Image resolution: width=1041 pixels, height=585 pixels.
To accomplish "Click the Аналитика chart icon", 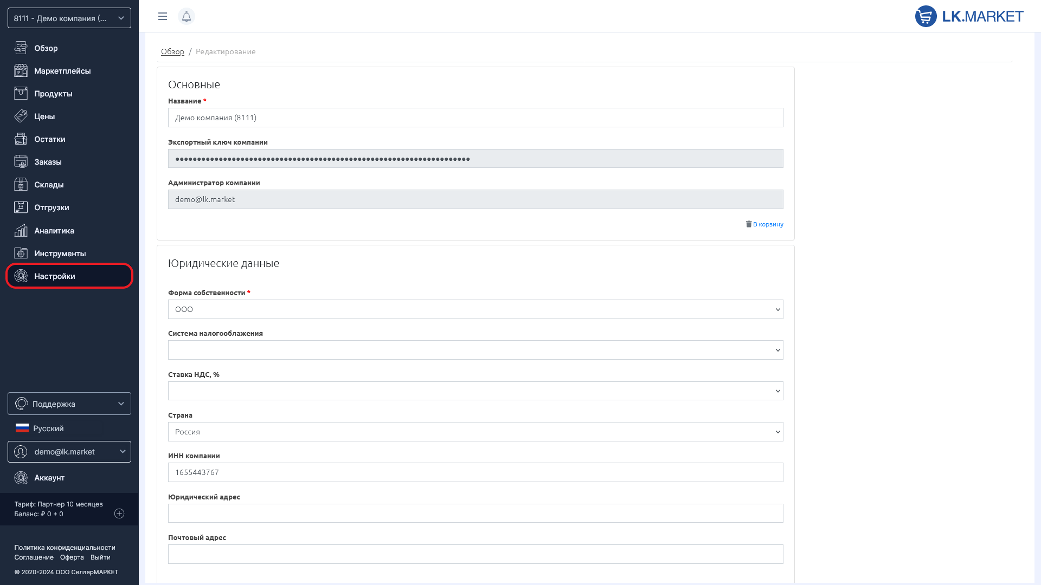I will [x=21, y=231].
